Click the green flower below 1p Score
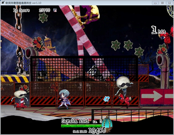This screenshot has height=135, width=174. click(x=43, y=18)
